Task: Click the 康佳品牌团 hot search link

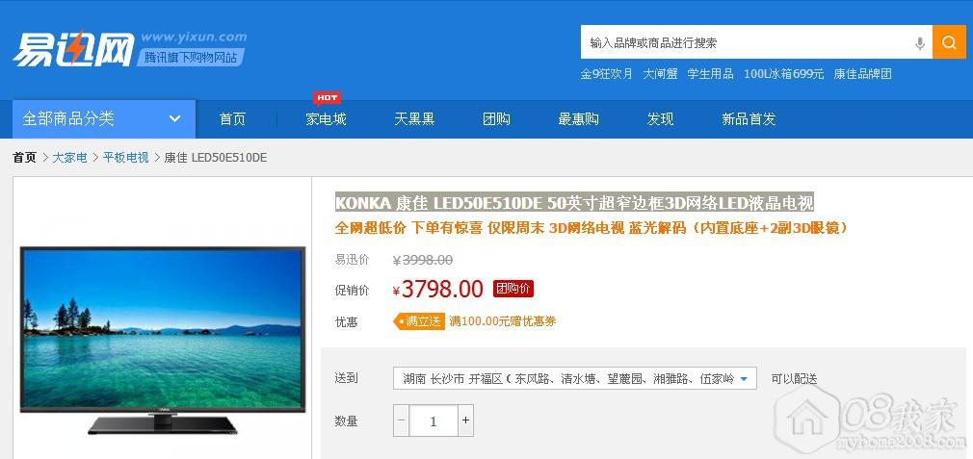Action: [862, 74]
